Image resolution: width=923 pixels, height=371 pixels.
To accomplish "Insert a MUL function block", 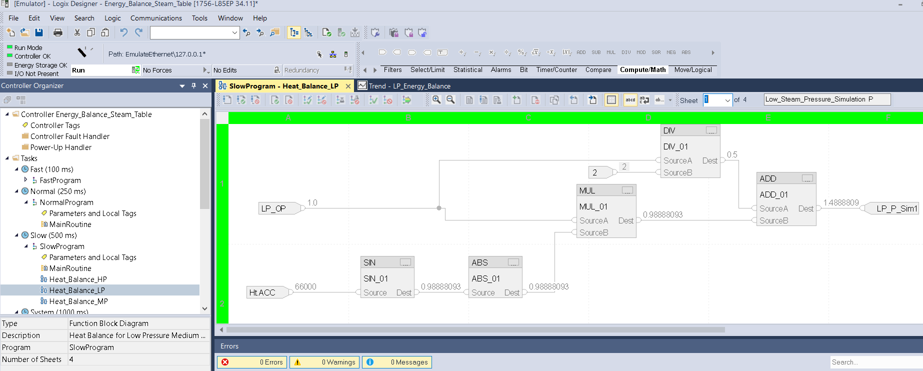I will [611, 52].
